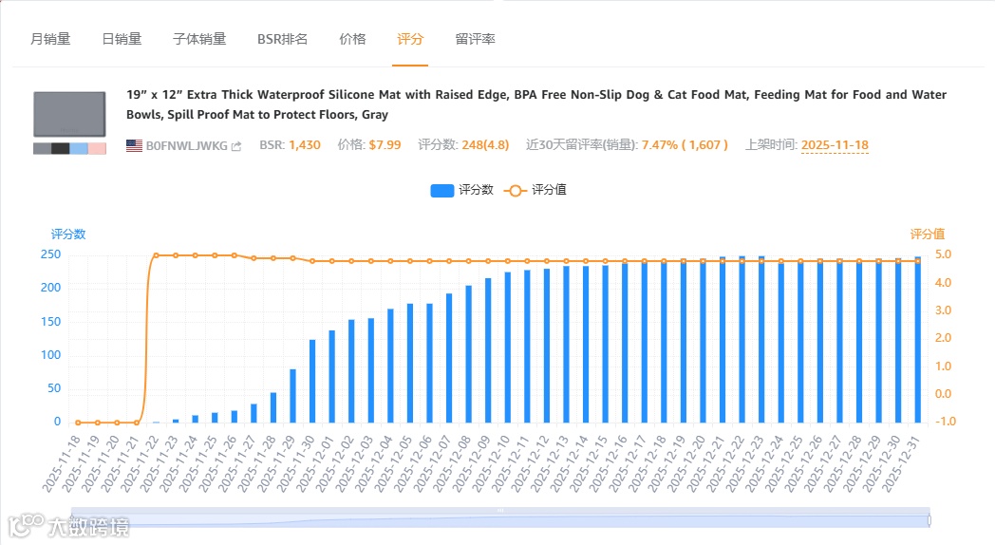Click the price value $7.99
995x545 pixels.
pos(385,145)
